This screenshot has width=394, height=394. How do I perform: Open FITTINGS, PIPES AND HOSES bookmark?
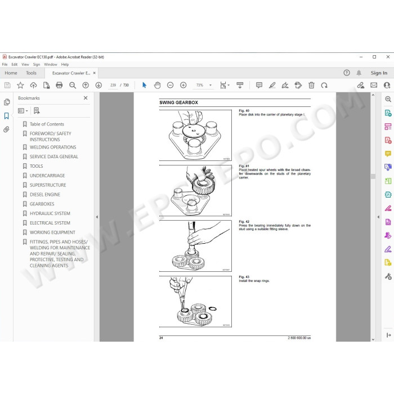tap(60, 253)
